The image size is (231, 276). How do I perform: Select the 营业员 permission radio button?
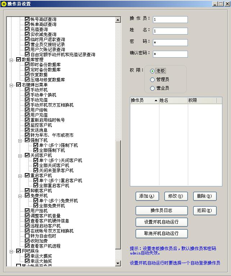coord(152,88)
